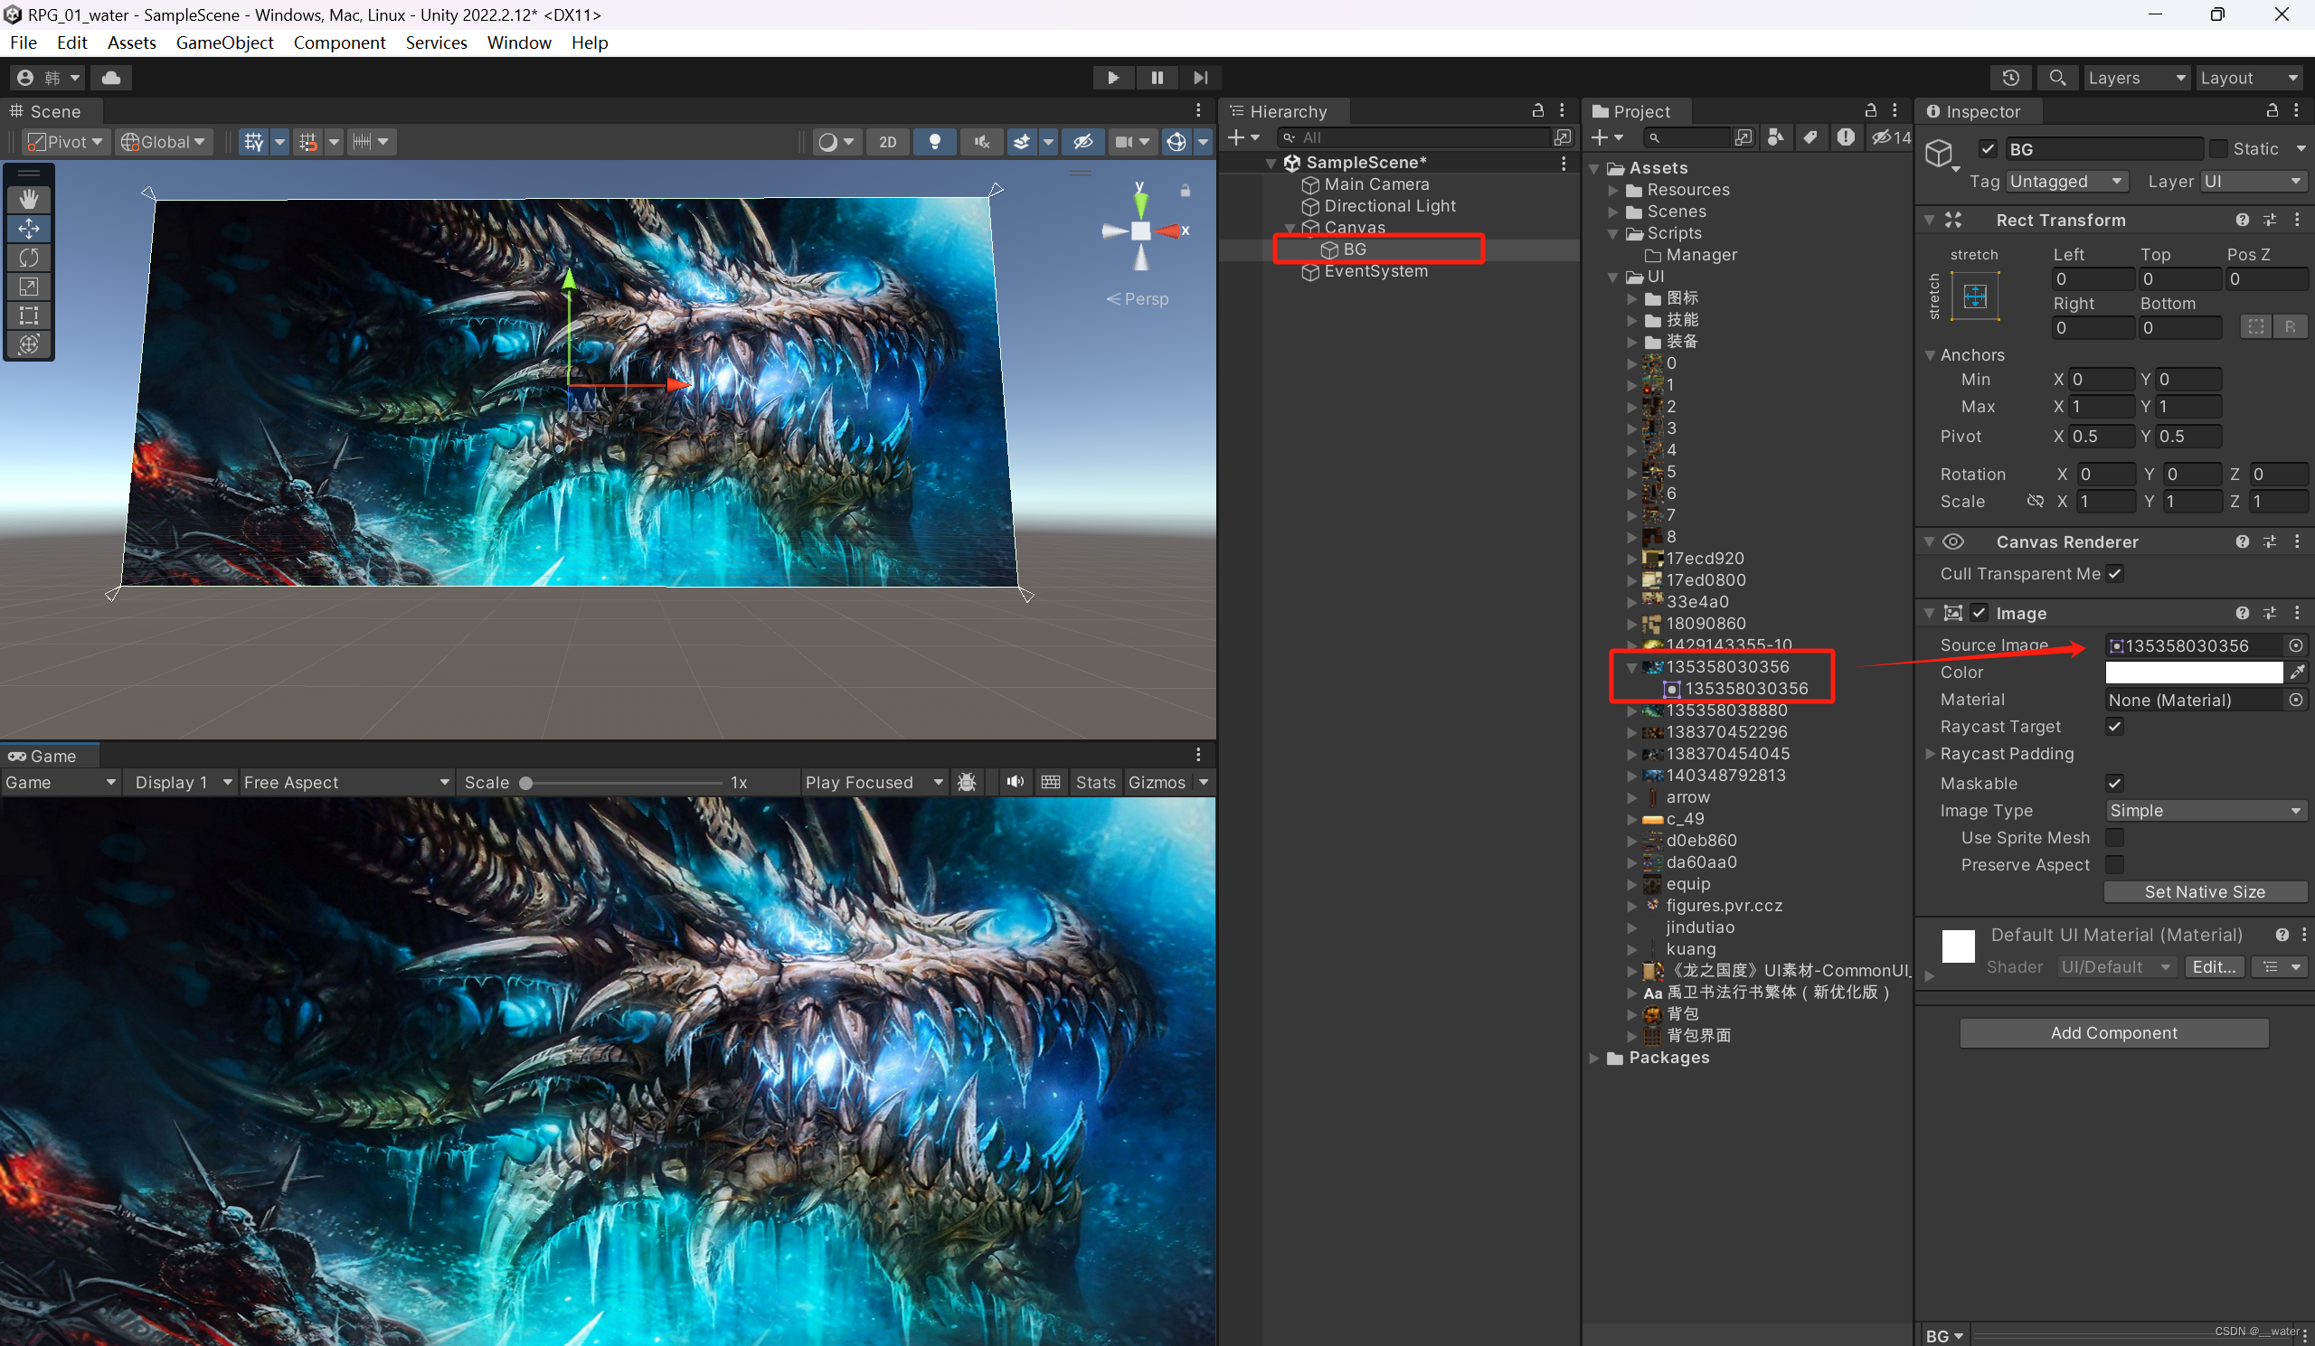Expand Raycast Padding section

1930,754
